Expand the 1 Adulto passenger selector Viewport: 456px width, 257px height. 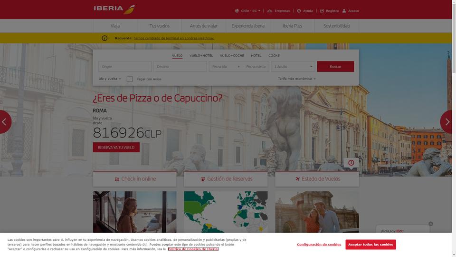pyautogui.click(x=293, y=67)
